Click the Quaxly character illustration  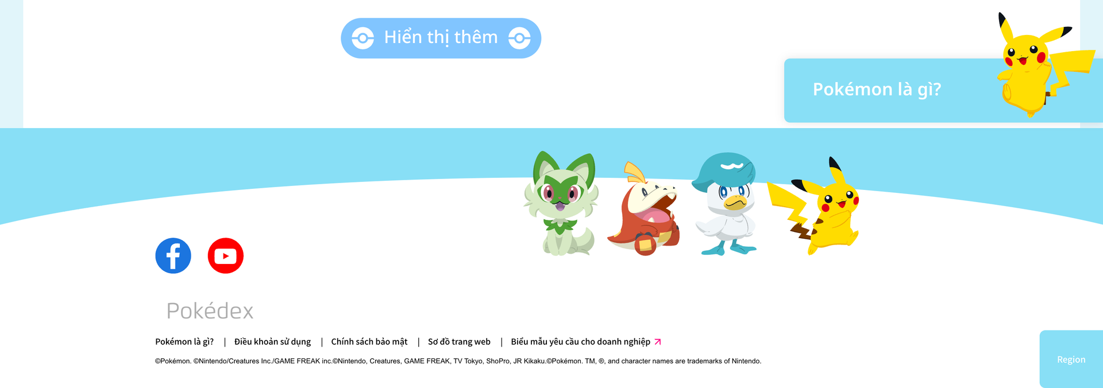[x=726, y=203]
